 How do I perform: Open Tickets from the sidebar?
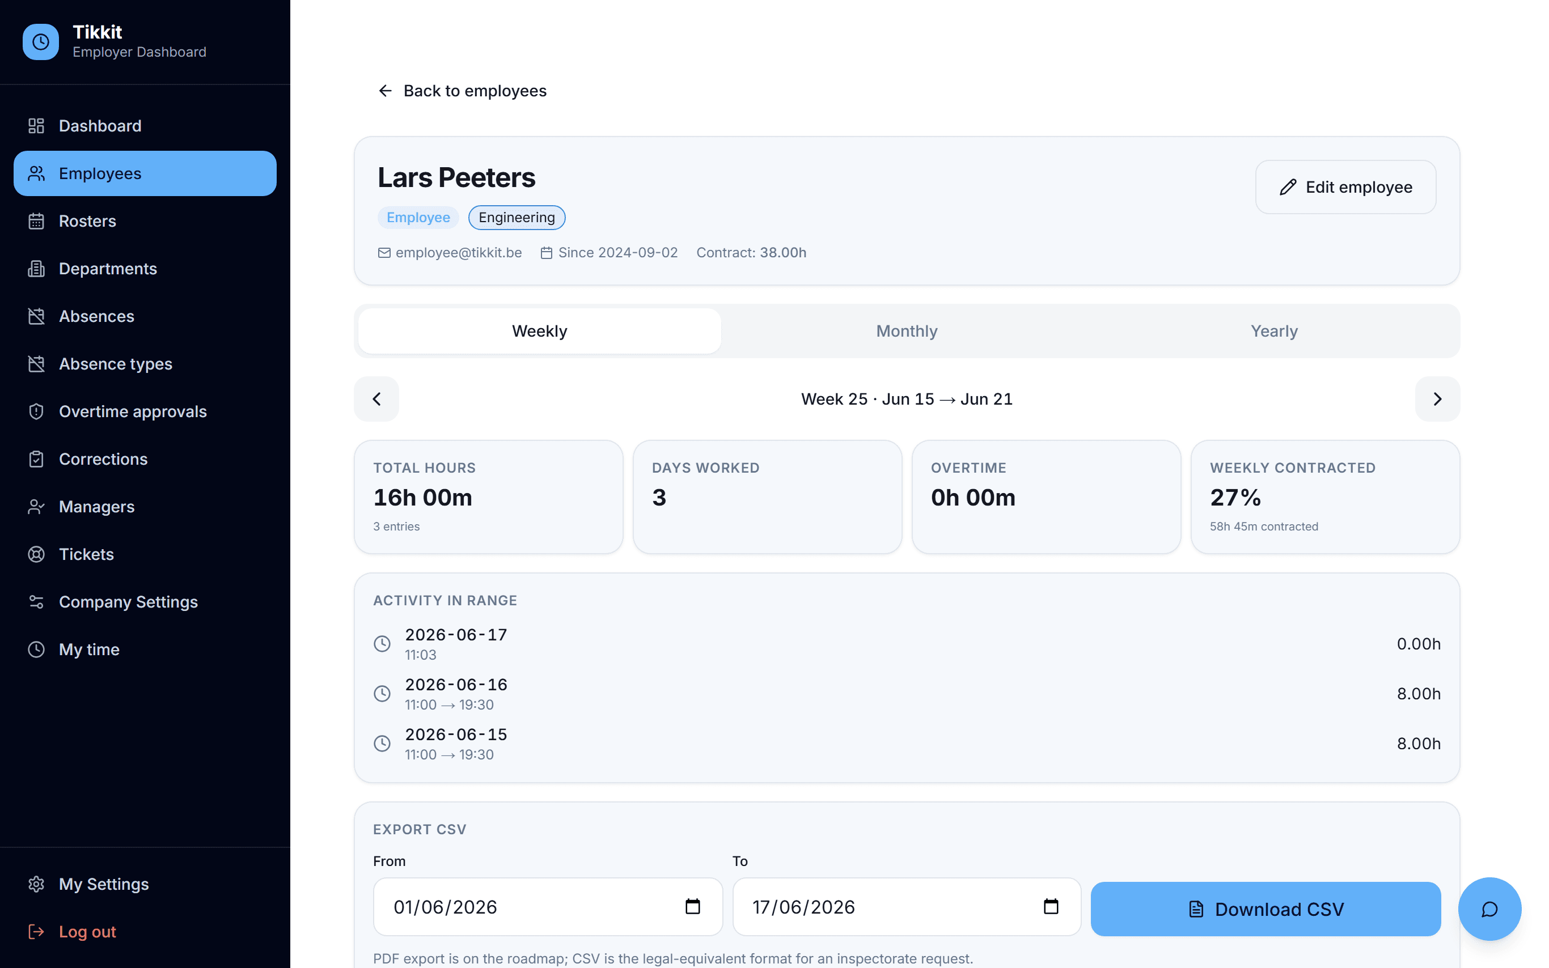coord(145,554)
